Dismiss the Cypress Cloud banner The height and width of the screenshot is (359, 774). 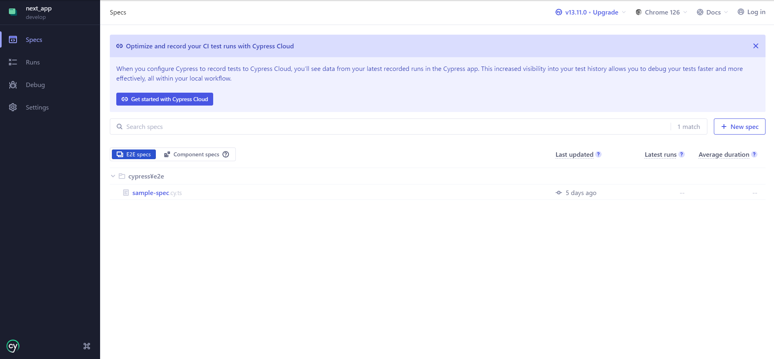(756, 46)
